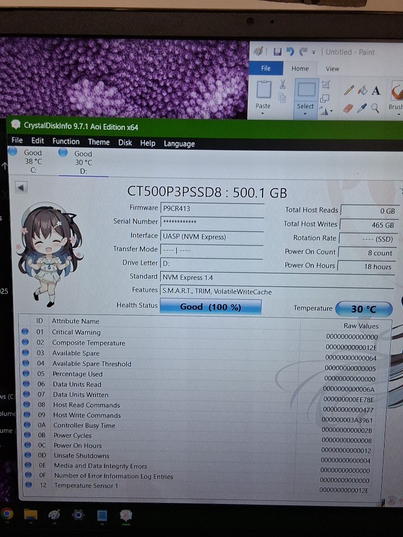Click the previous disk arrow button

[21, 187]
